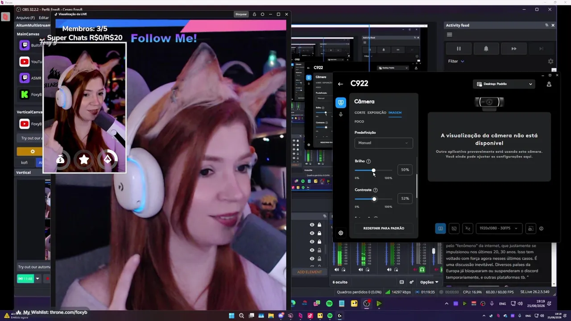Image resolution: width=571 pixels, height=321 pixels.
Task: Toggle the crossed-out mirror button beside resolution dropdown
Action: click(468, 228)
